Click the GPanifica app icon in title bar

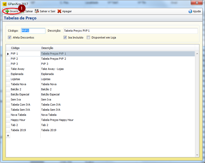click(5, 4)
